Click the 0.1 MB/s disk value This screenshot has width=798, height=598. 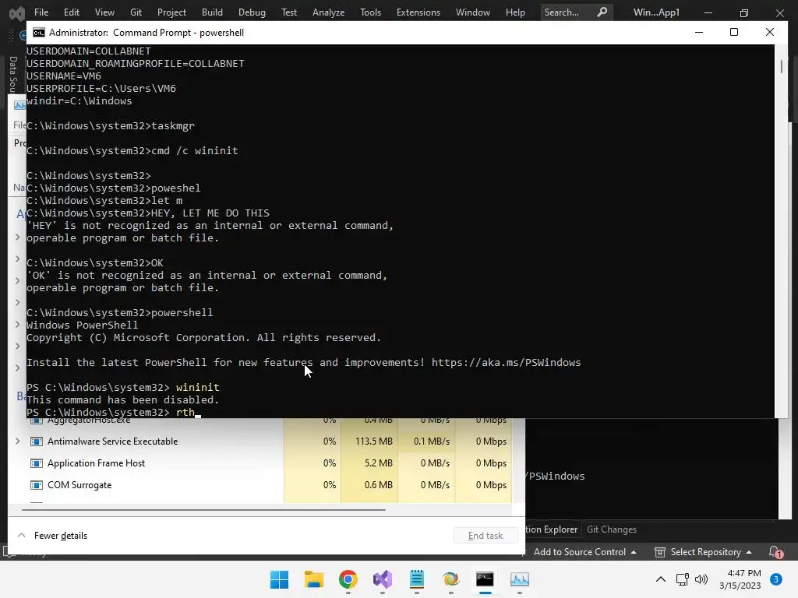tap(432, 441)
